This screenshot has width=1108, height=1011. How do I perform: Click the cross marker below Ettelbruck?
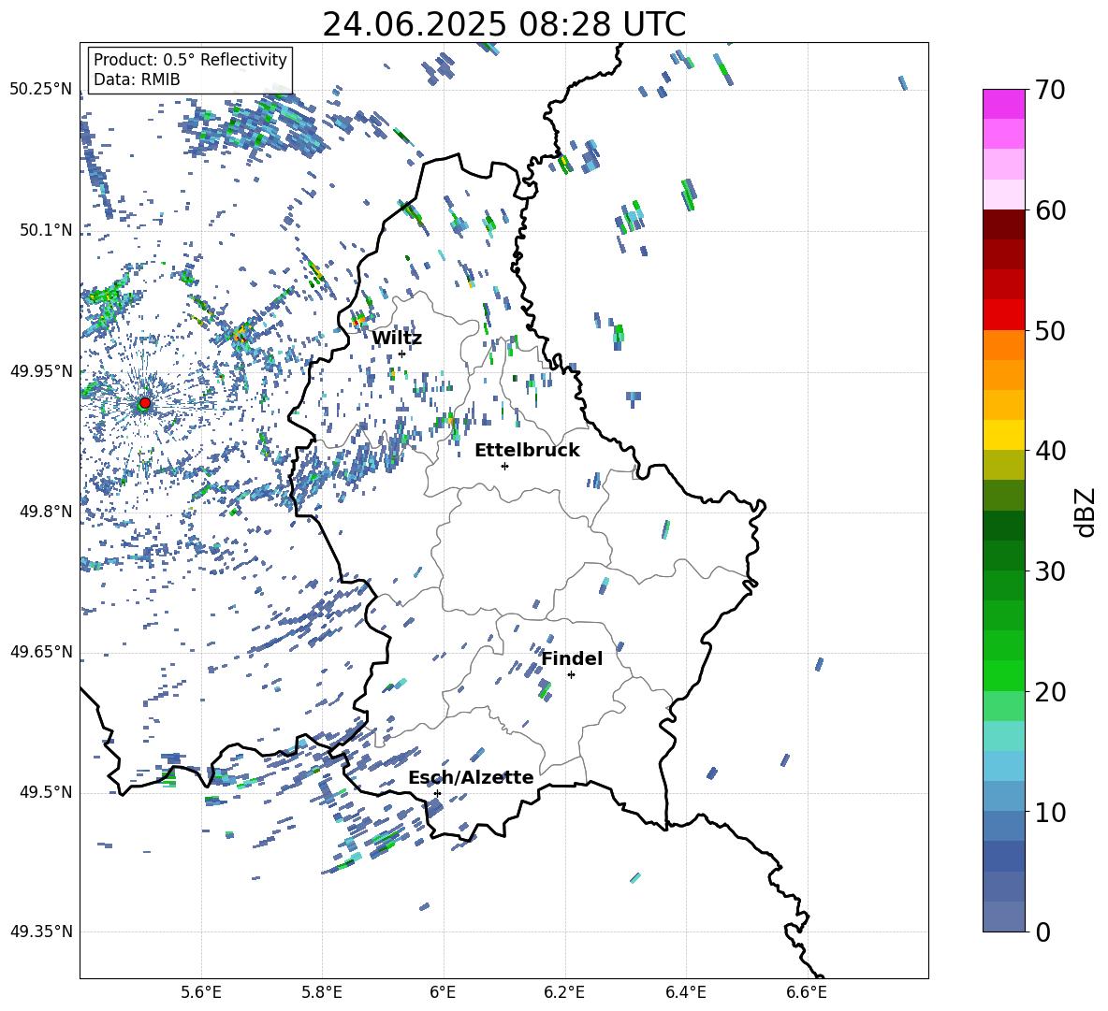(x=504, y=466)
